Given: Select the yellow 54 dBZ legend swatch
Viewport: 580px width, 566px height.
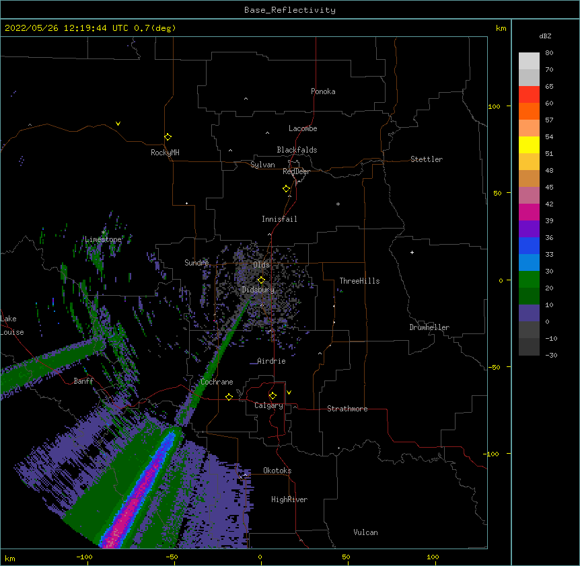Looking at the screenshot, I should 529,145.
